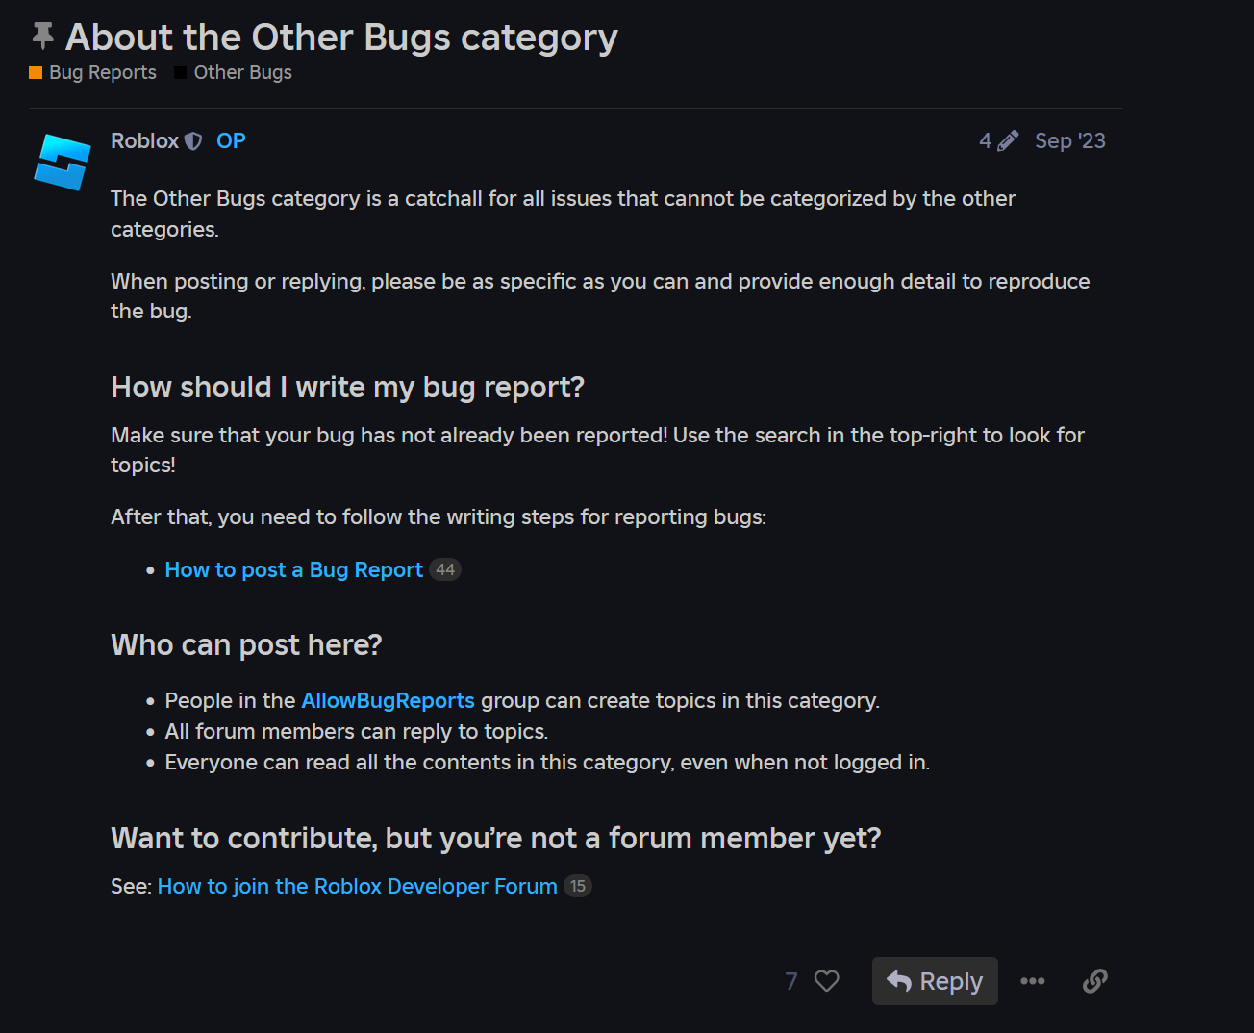
Task: Open the Other Bugs tag page
Action: (241, 72)
